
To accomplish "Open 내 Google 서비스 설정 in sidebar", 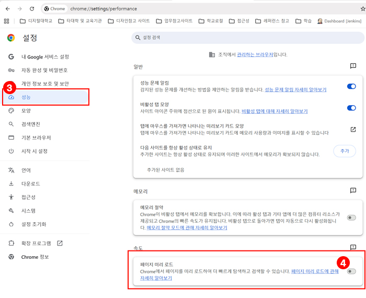I will coord(45,56).
